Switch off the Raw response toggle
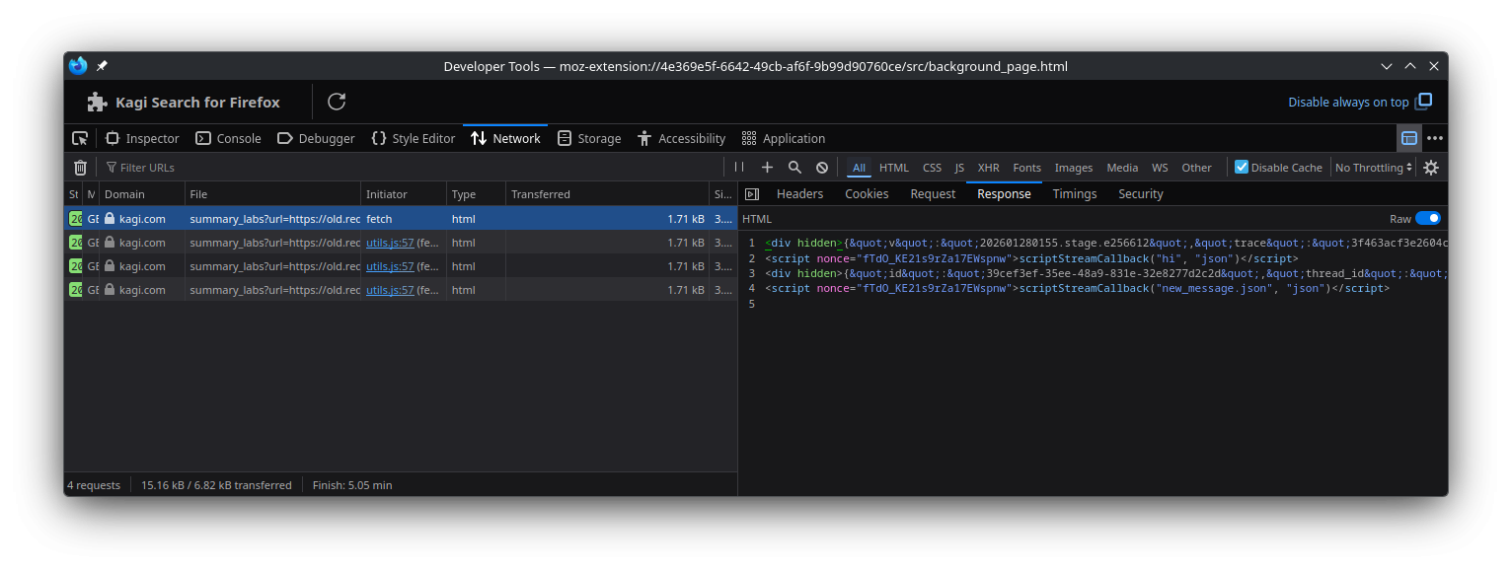 pos(1427,219)
